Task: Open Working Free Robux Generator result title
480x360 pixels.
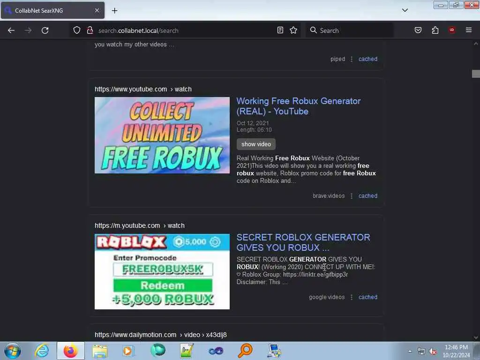Action: click(299, 106)
